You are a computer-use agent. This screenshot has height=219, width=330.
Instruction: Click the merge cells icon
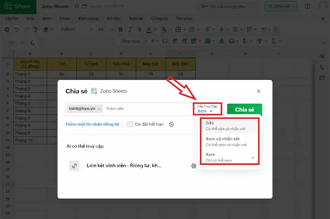(x=192, y=29)
